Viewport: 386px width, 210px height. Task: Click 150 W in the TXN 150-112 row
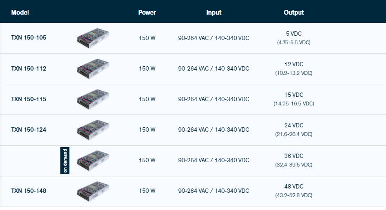click(x=147, y=68)
